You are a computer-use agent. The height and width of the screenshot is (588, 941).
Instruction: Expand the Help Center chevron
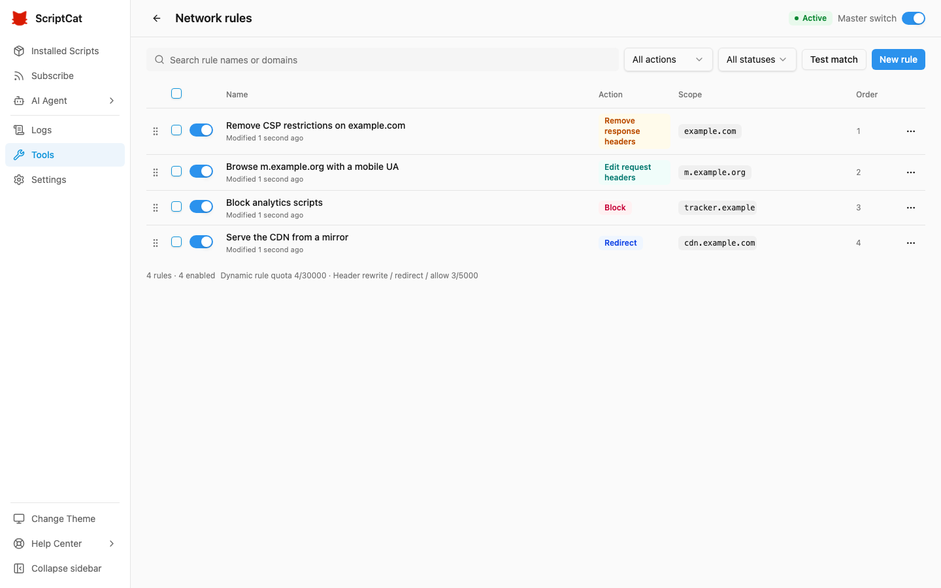coord(112,544)
